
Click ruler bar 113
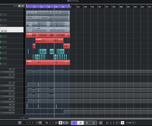pyautogui.click(x=78, y=7)
